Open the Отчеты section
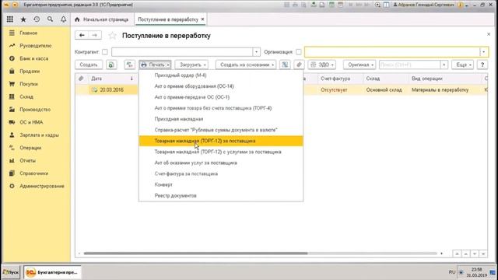The height and width of the screenshot is (280, 498). click(x=28, y=160)
